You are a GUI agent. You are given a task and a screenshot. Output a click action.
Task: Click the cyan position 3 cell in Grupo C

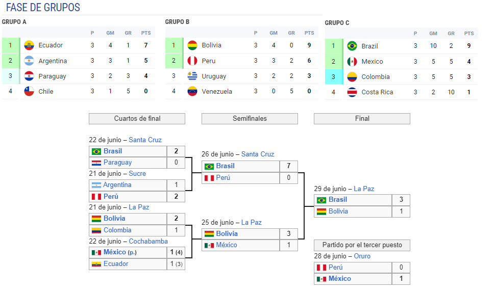[333, 77]
